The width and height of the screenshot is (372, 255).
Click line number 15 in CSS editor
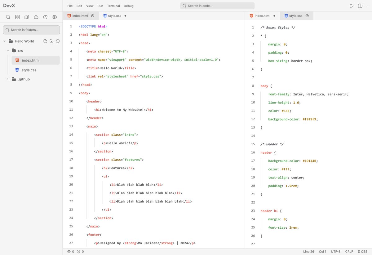253,144
